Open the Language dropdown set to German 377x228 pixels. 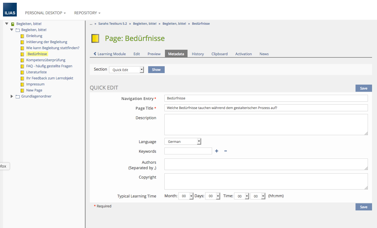pyautogui.click(x=183, y=141)
